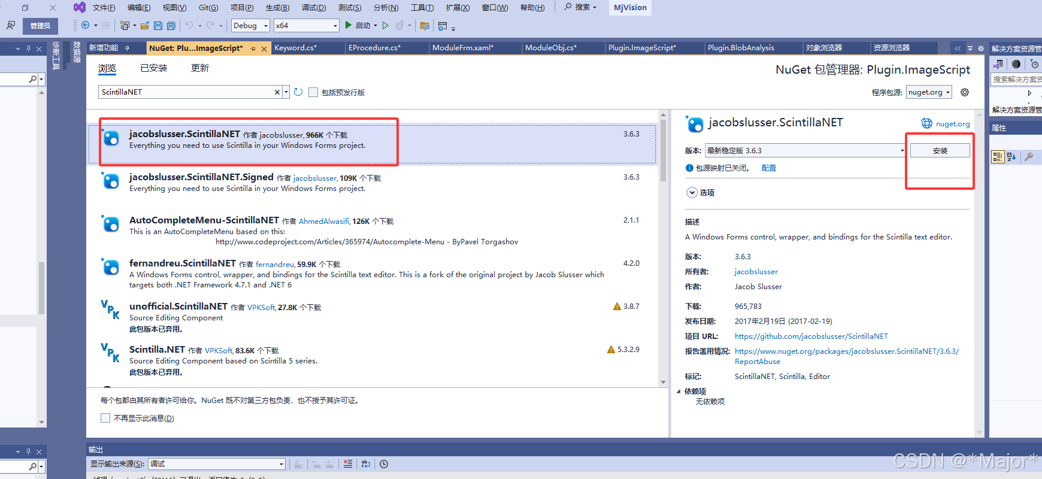Open the package version dropdown
This screenshot has width=1042, height=479.
tap(805, 150)
